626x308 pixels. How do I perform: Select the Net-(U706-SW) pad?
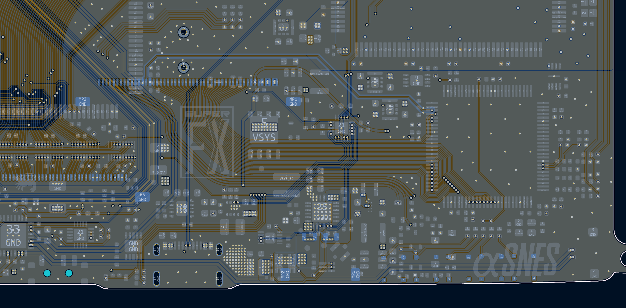[x=320, y=72]
